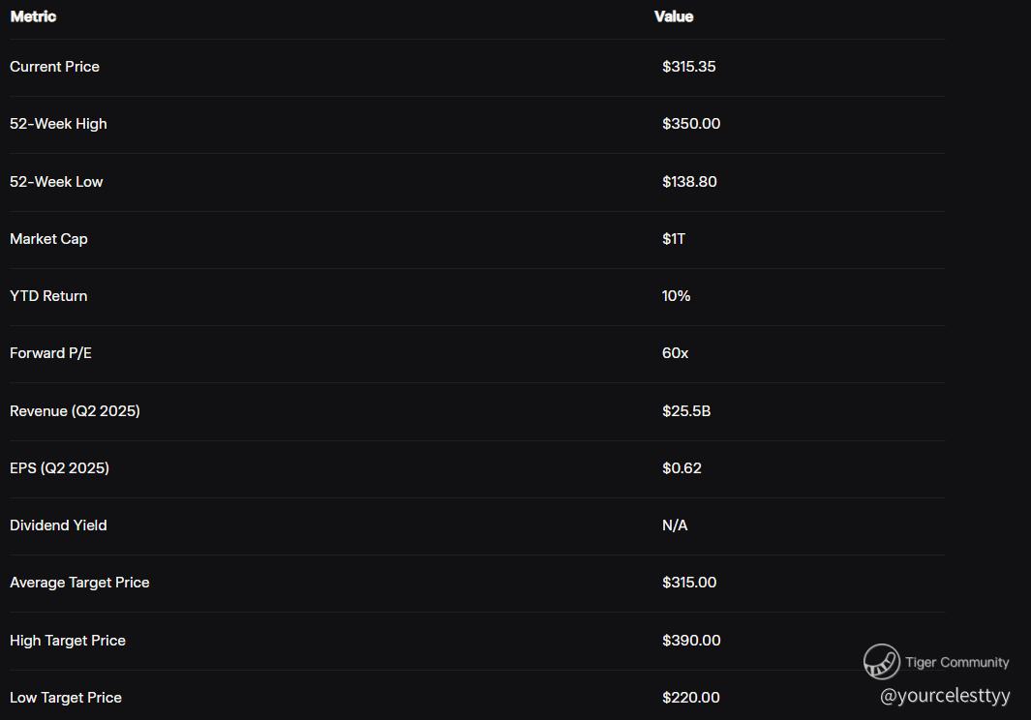The height and width of the screenshot is (720, 1031).
Task: Open the @yourcelesttyy user handle
Action: point(945,695)
